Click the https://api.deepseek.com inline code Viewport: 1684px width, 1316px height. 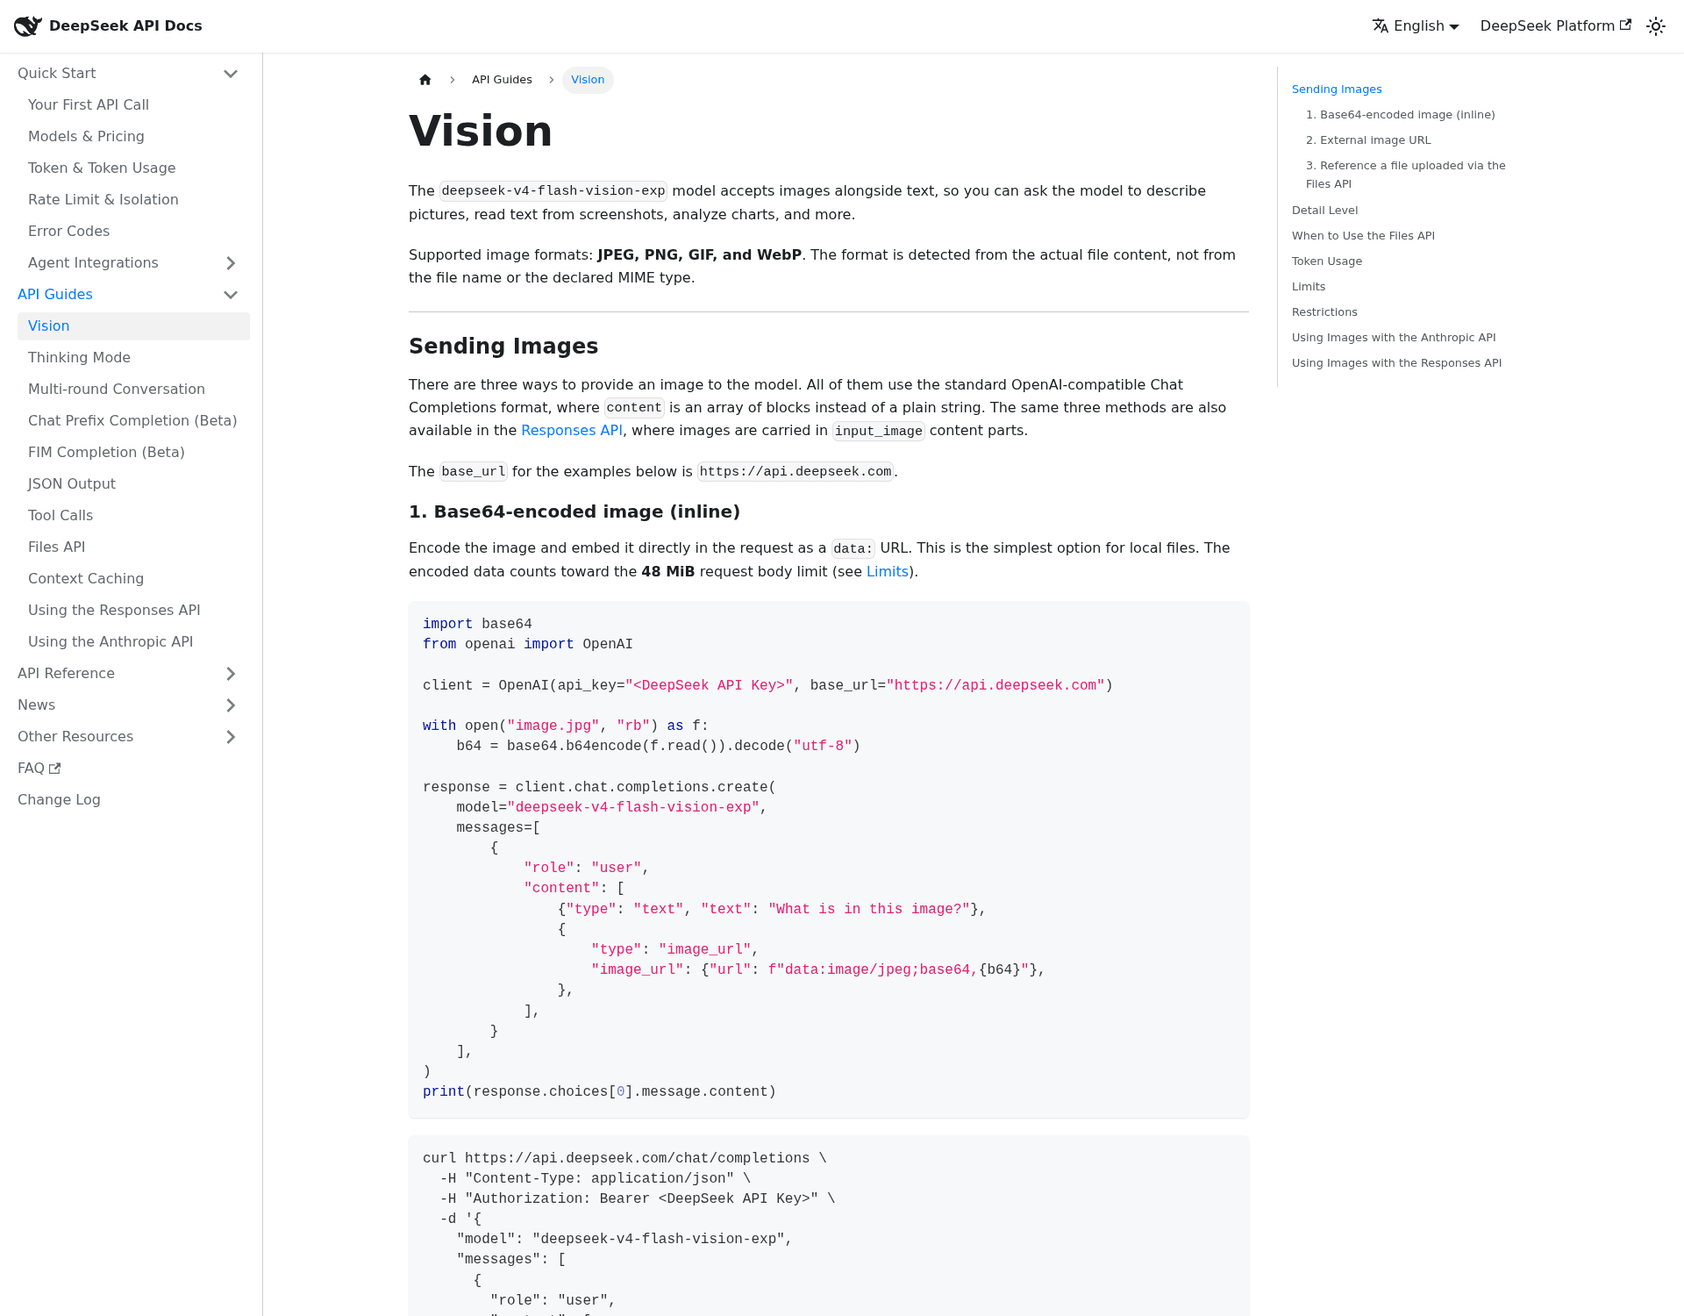796,472
